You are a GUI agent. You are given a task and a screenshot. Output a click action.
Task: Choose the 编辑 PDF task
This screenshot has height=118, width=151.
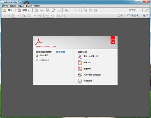(84, 63)
